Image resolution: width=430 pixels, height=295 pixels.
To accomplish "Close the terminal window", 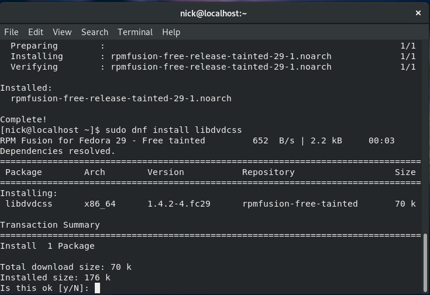I will (418, 13).
